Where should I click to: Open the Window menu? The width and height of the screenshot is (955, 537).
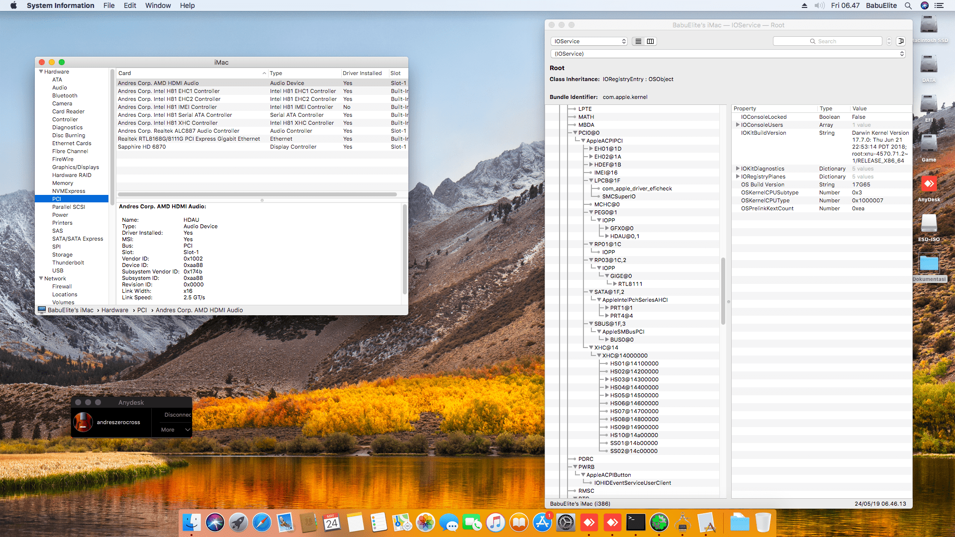(158, 5)
